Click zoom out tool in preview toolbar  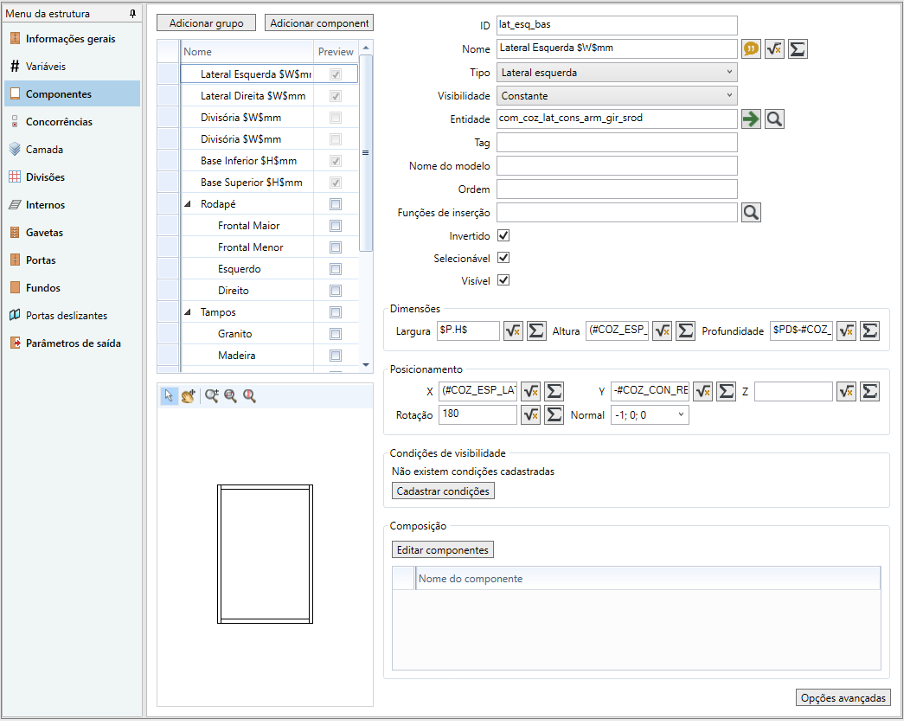point(230,396)
